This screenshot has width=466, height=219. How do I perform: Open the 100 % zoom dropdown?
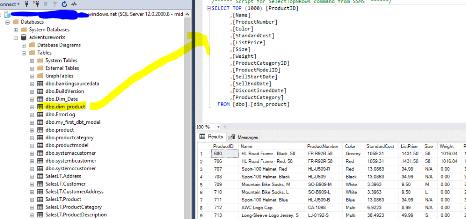(218, 127)
